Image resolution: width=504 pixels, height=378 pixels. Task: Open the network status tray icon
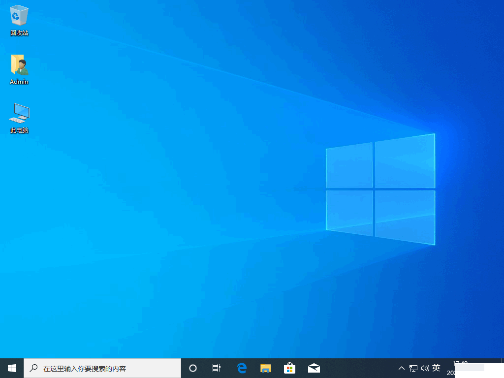tap(413, 368)
